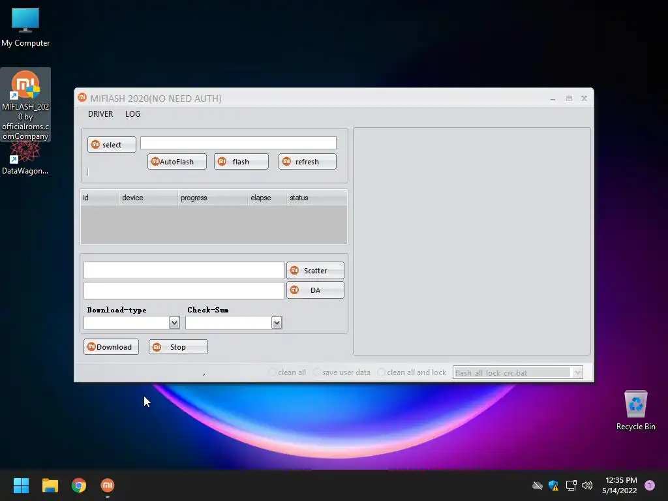668x501 pixels.
Task: Click the status column header
Action: point(316,198)
